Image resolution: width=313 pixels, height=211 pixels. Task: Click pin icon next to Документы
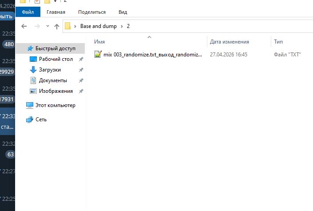(81, 80)
